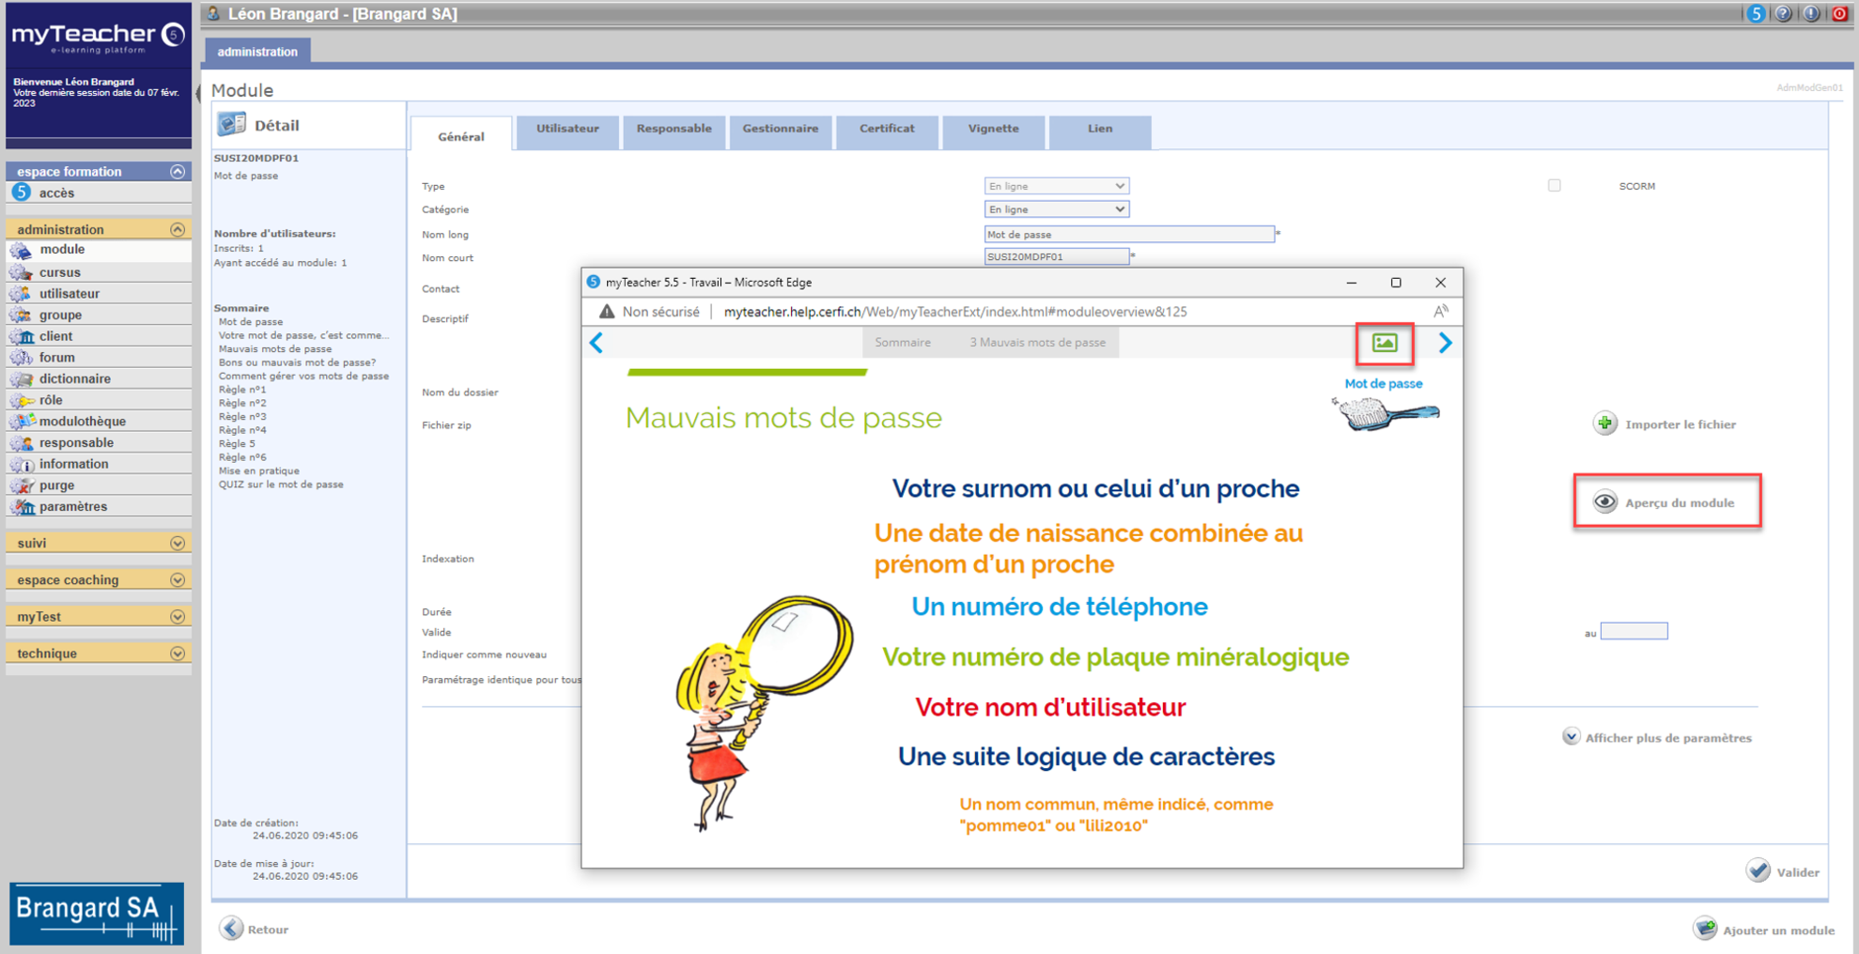The height and width of the screenshot is (954, 1859).
Task: Collapse the administration section
Action: pyautogui.click(x=177, y=230)
